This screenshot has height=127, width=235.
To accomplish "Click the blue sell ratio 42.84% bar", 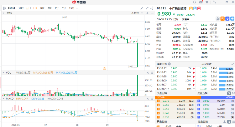I will 218,97.
